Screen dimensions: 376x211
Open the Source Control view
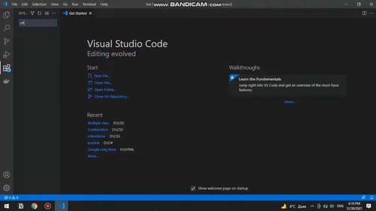pos(6,42)
